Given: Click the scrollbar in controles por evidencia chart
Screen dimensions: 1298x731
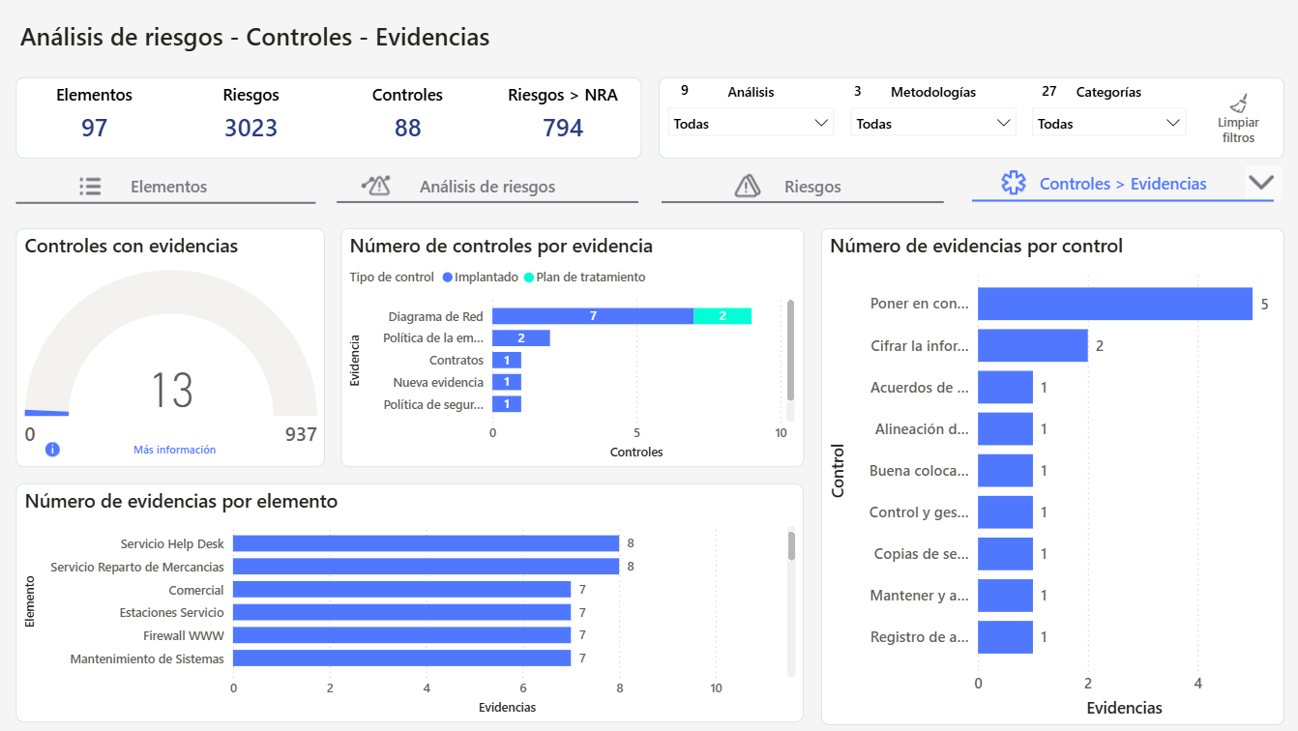Looking at the screenshot, I should click(x=790, y=350).
